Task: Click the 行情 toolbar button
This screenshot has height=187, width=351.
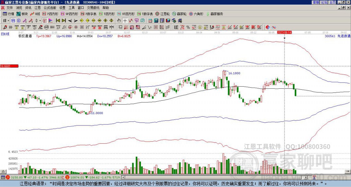Action: 8,14
